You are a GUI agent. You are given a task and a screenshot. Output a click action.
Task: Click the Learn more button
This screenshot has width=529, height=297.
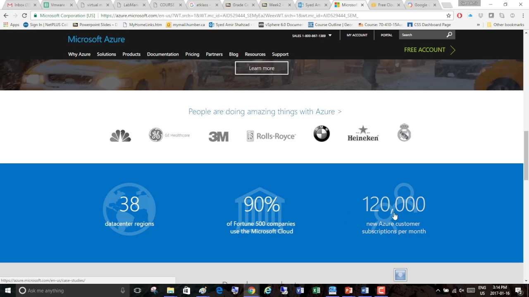262,68
